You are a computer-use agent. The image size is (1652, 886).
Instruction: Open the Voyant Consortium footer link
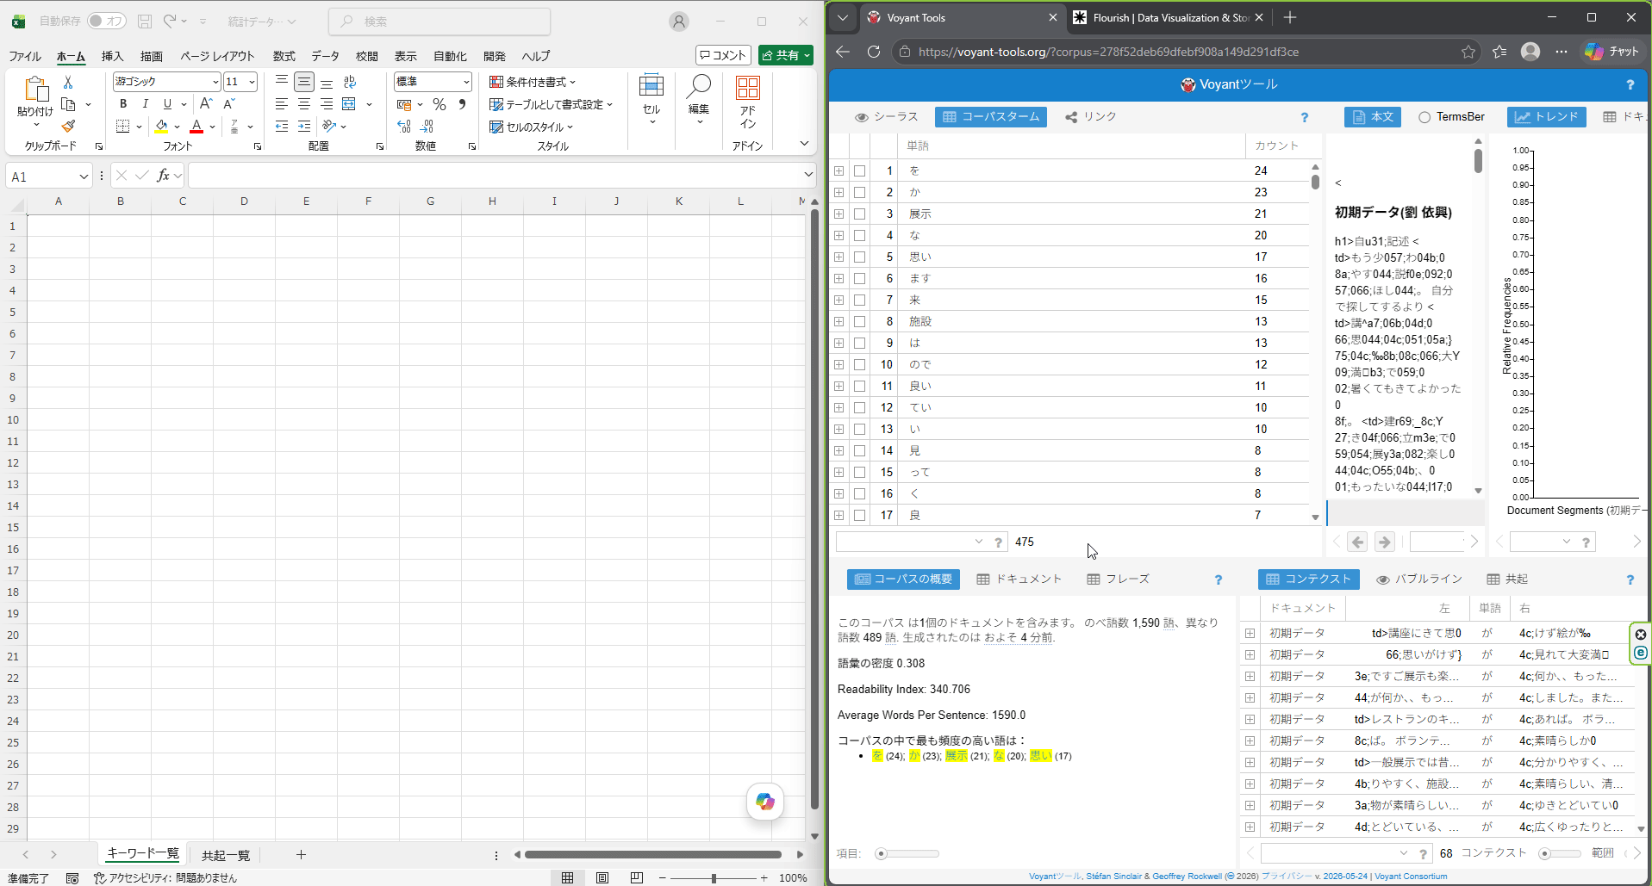point(1411,877)
